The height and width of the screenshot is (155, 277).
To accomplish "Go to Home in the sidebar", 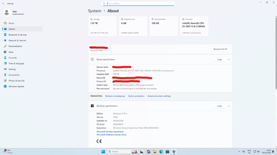I will (x=11, y=23).
